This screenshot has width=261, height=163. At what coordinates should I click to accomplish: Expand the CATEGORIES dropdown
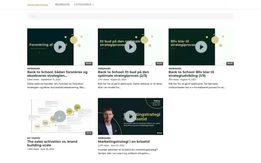coord(84,4)
